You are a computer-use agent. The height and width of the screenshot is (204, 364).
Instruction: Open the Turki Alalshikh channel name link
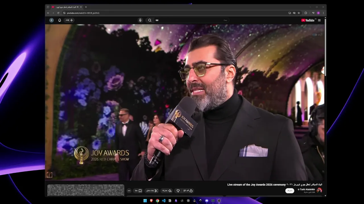tap(307, 189)
